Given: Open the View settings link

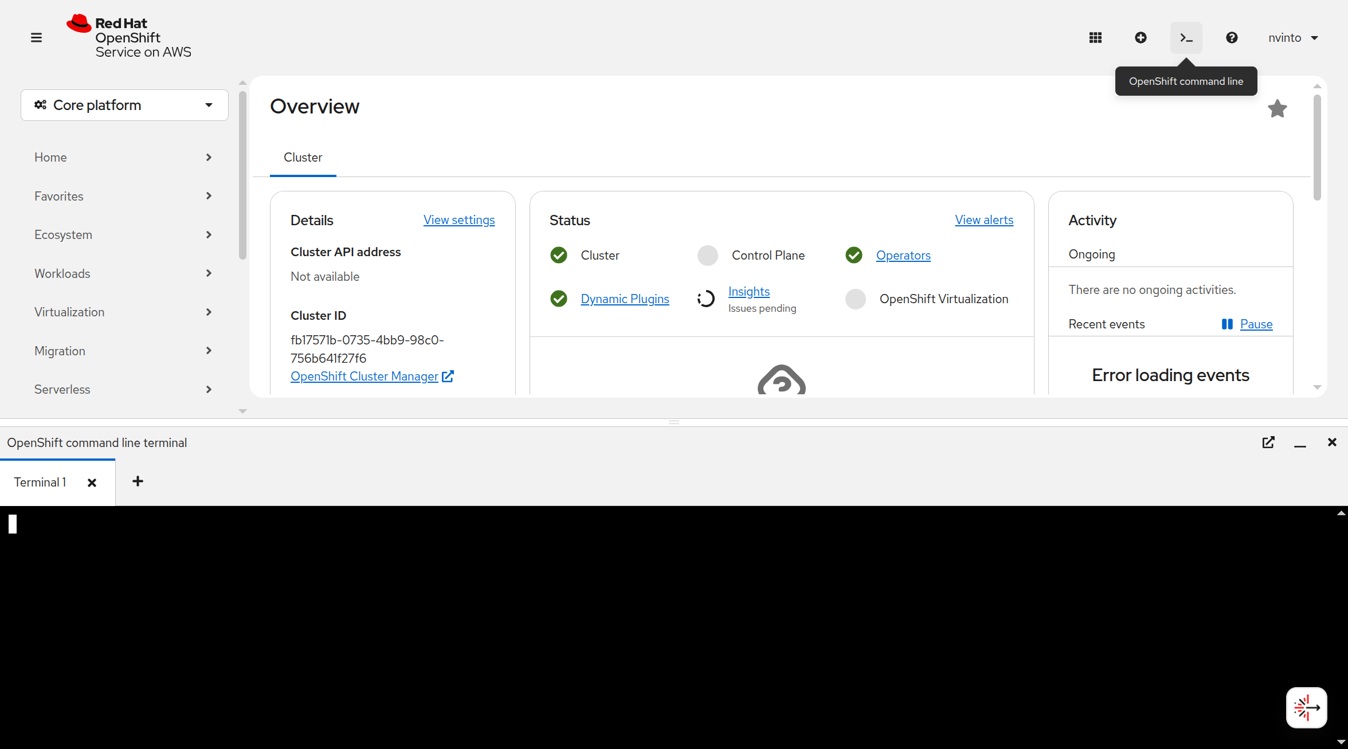Looking at the screenshot, I should (459, 220).
